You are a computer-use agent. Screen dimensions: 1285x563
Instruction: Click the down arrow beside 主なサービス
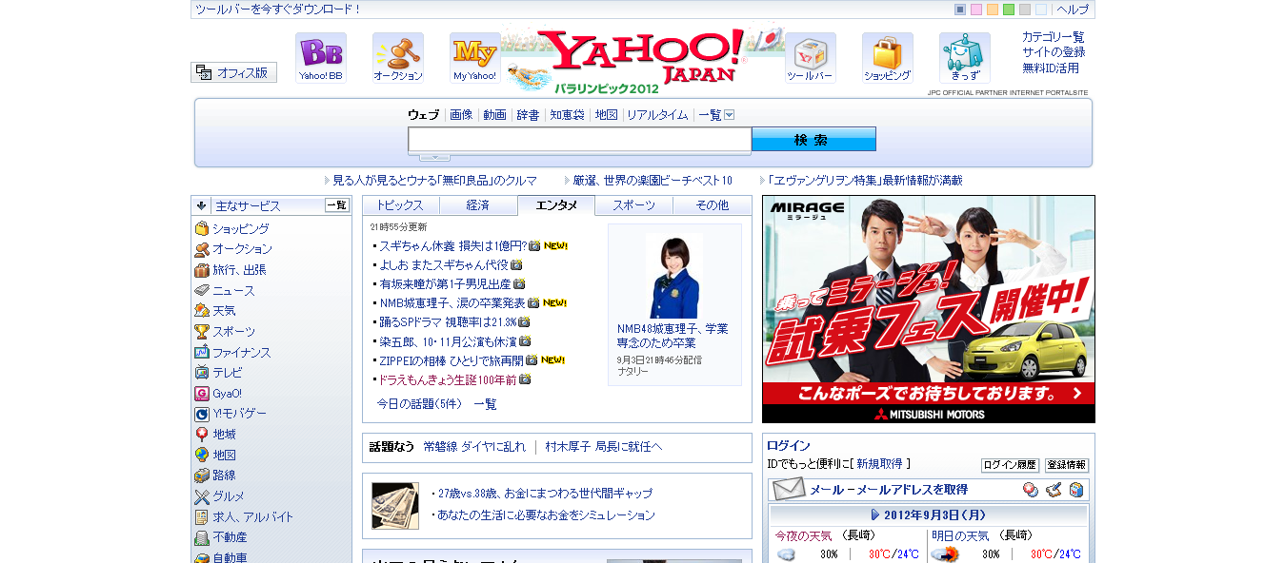coord(202,205)
